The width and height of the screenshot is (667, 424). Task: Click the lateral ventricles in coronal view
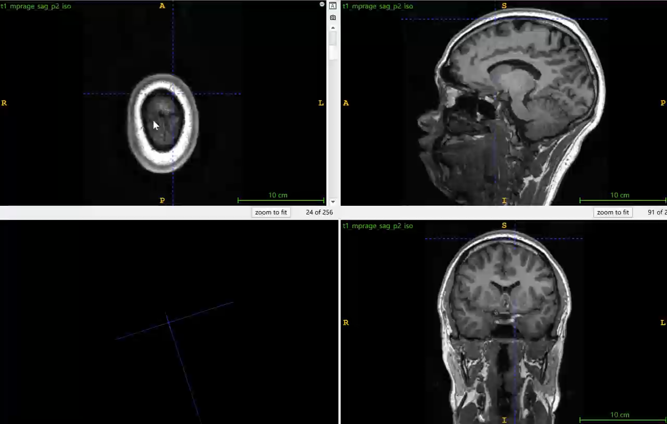pos(504,286)
